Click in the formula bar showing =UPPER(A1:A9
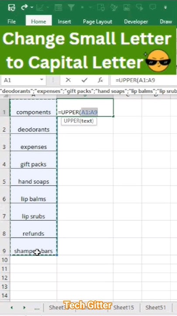 pyautogui.click(x=143, y=80)
